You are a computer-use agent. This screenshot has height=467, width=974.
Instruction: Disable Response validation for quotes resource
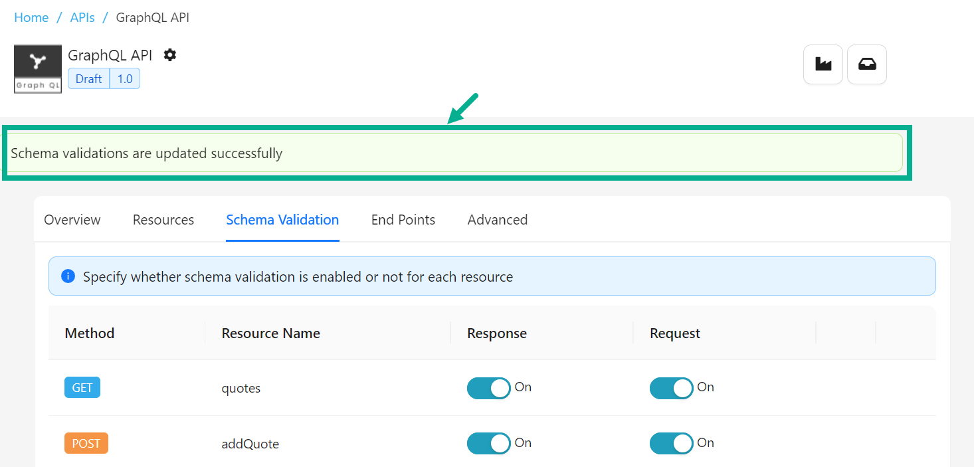pos(488,388)
